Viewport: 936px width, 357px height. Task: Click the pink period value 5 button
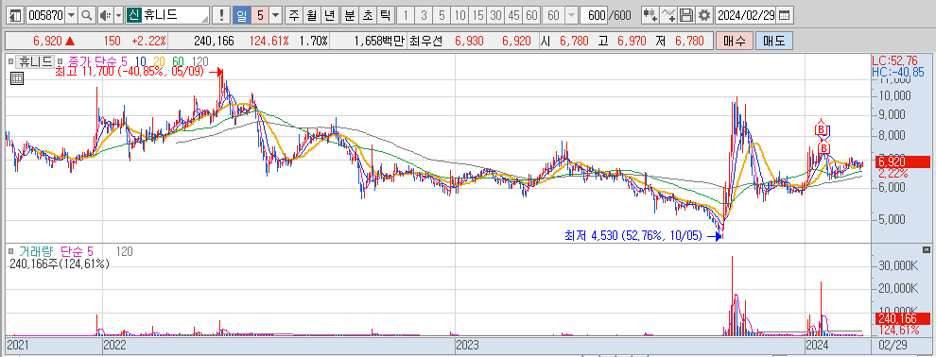pyautogui.click(x=260, y=15)
